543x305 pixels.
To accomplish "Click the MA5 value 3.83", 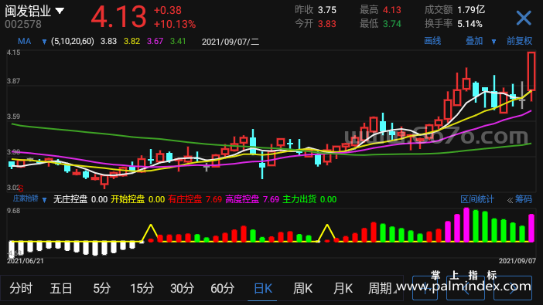I will [108, 42].
